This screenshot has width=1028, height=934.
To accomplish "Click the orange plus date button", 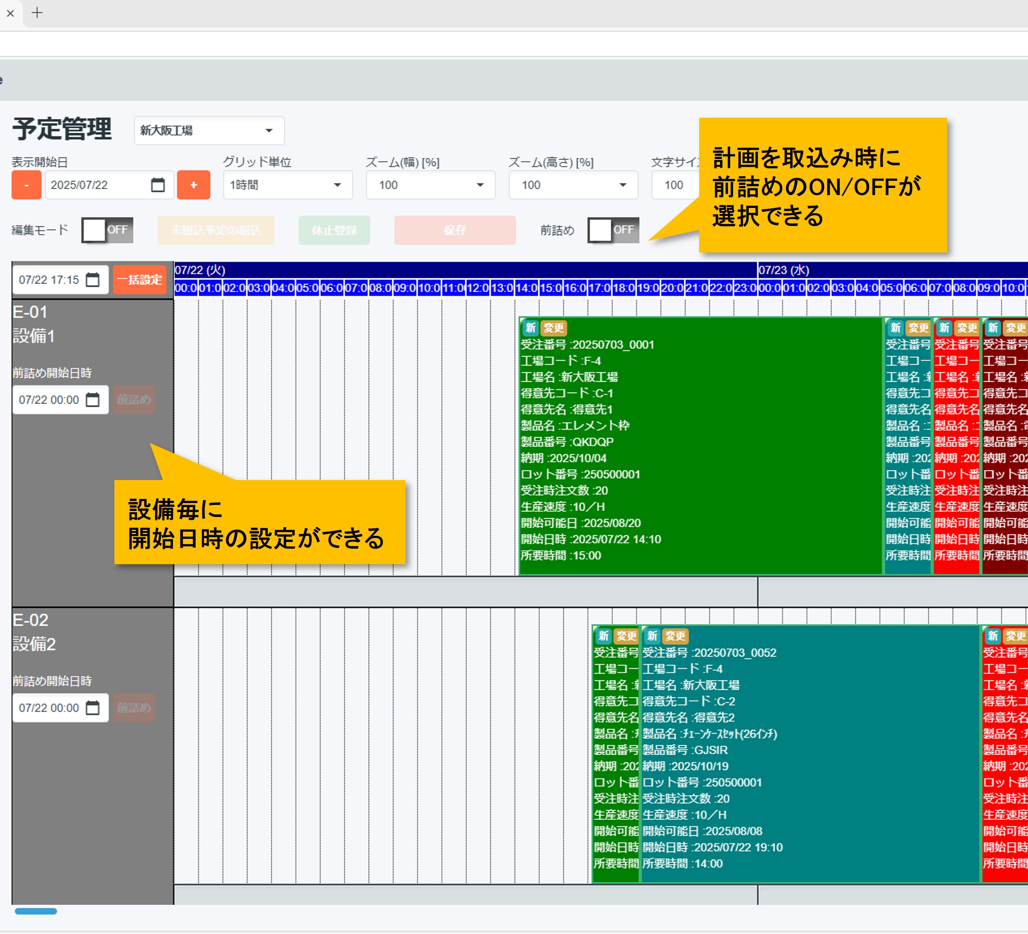I will point(193,185).
